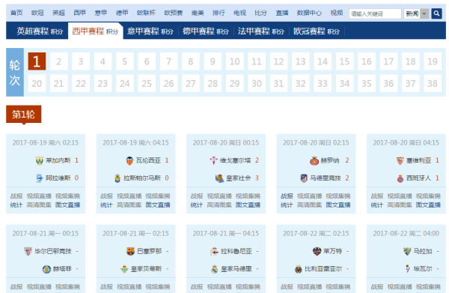The height and width of the screenshot is (293, 449).
Task: Click the Deportivo La Coruña crest
Action: [x=215, y=252]
